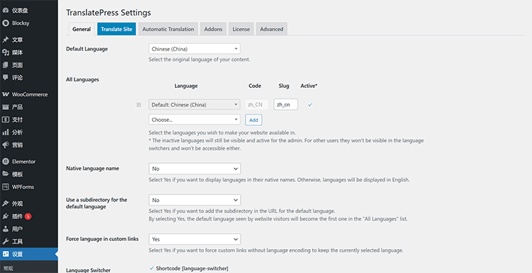Toggle the Shortcode [language-switcher] checkbox
This screenshot has height=273, width=532.
coord(152,268)
